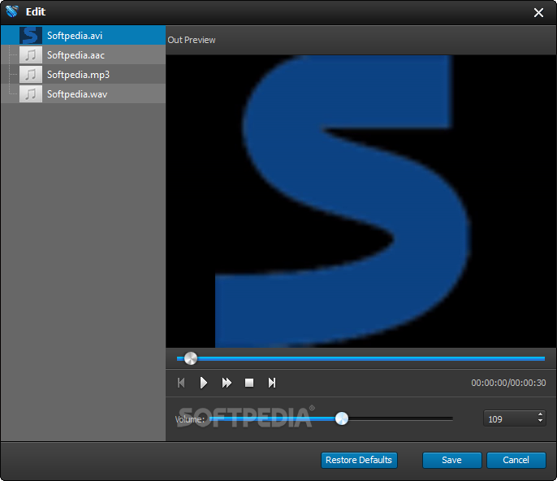Decrease volume with the down stepper arrow
557x481 pixels.
(x=540, y=421)
